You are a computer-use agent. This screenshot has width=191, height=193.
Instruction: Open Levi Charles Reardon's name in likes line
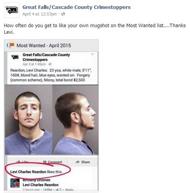point(28,172)
